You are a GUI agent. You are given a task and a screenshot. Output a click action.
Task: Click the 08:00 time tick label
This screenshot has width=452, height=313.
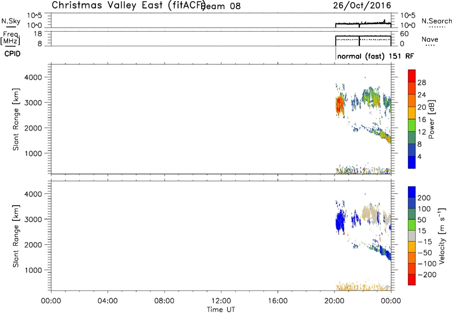[164, 301]
